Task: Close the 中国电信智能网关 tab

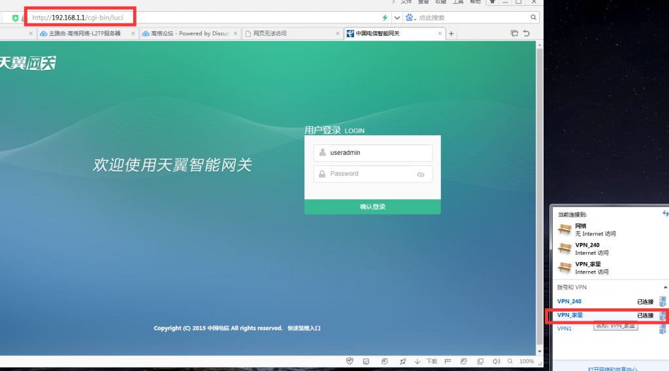Action: pos(440,33)
